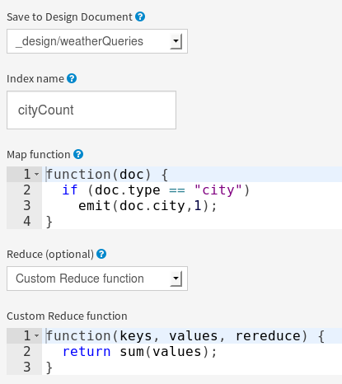Collapse reduce function fold arrow on line 1
Image resolution: width=342 pixels, height=384 pixels.
[x=36, y=335]
